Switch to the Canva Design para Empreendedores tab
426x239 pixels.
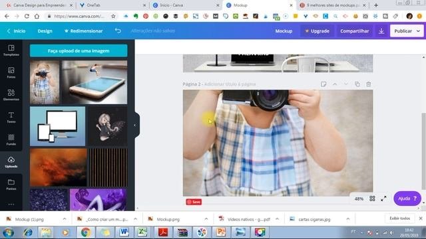39,5
